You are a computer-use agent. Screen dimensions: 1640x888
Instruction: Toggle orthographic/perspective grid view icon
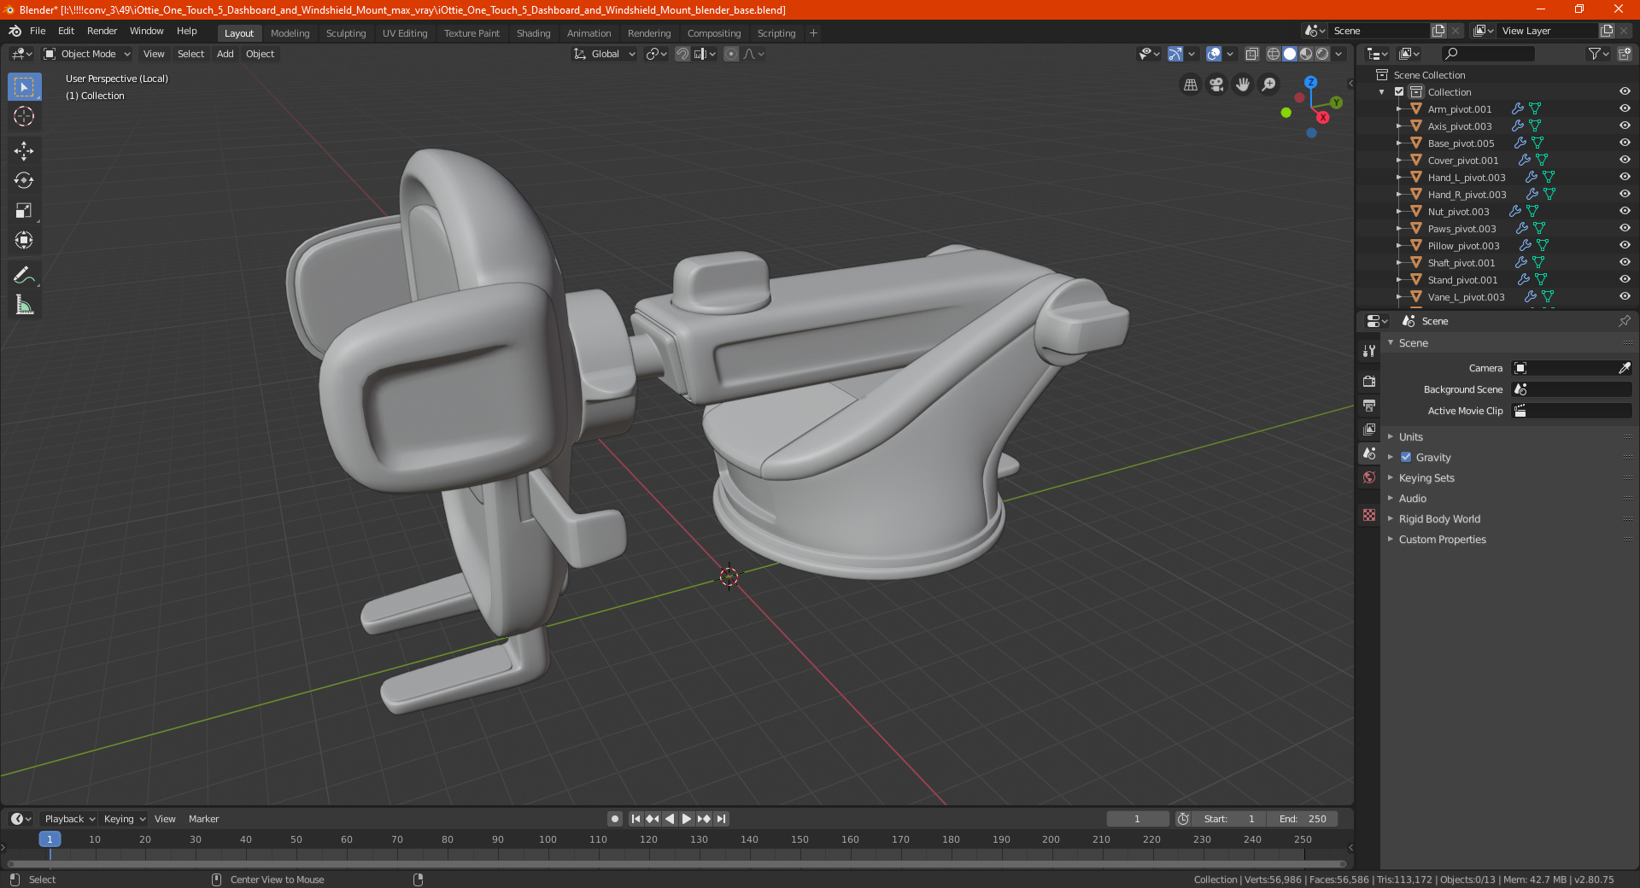tap(1191, 85)
